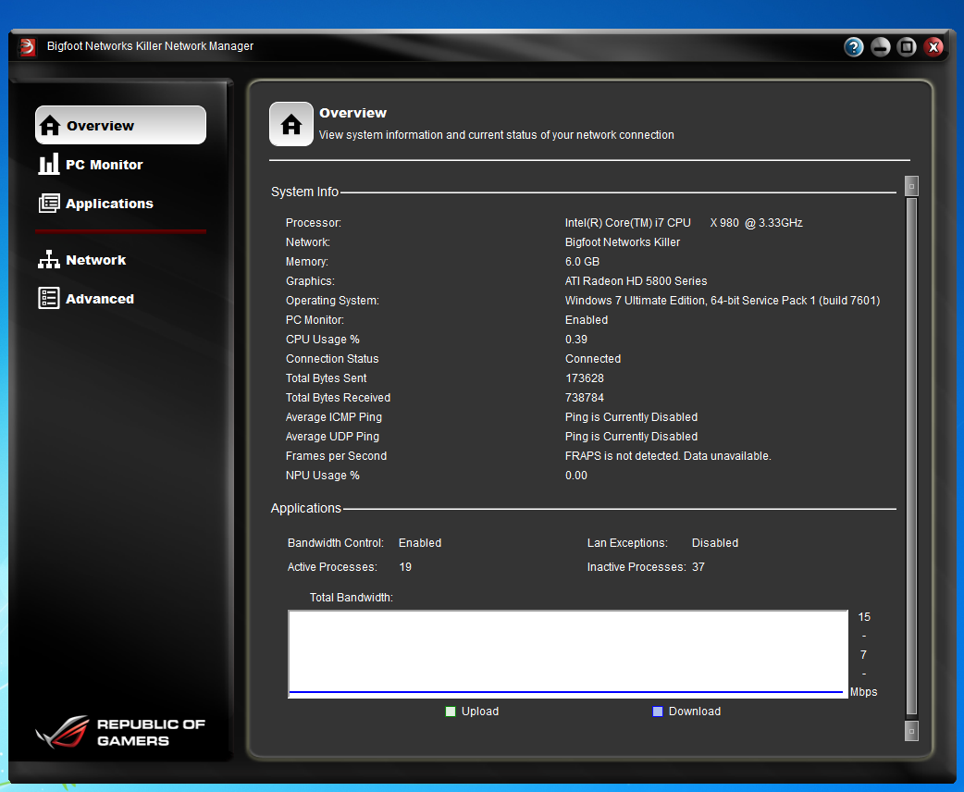The width and height of the screenshot is (964, 792).
Task: Click the window title 'Bigfoot Networks Killer Network Manager'
Action: pyautogui.click(x=150, y=46)
